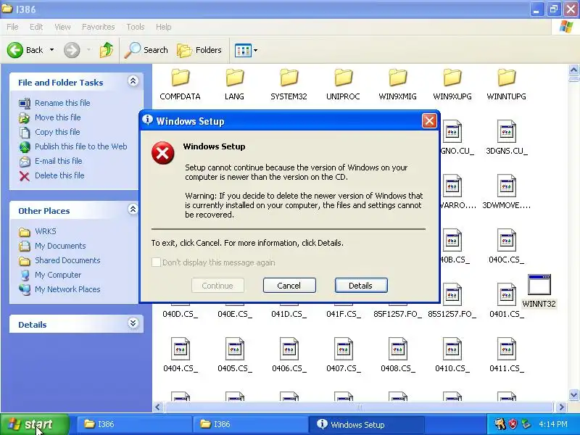Screen dimensions: 580x435
Task: Open My Documents in Other Places
Action: click(60, 246)
